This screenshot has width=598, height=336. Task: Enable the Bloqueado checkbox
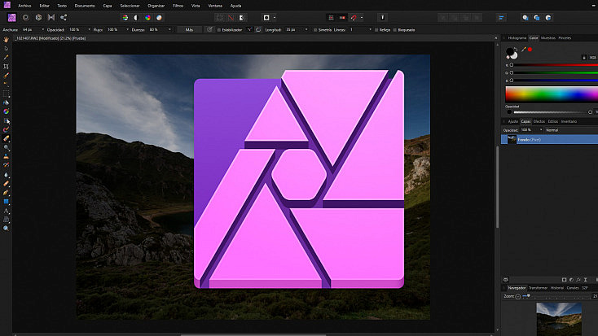pos(394,30)
